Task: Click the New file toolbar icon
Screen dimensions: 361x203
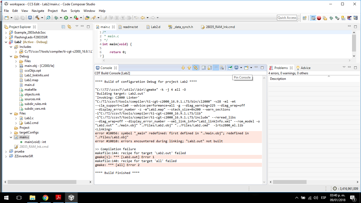Action: click(x=6, y=18)
